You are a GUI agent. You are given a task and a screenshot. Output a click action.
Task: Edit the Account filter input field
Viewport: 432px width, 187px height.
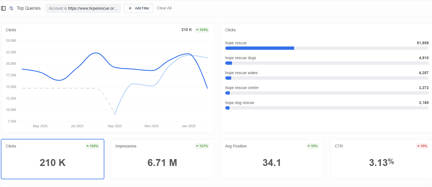[x=83, y=8]
